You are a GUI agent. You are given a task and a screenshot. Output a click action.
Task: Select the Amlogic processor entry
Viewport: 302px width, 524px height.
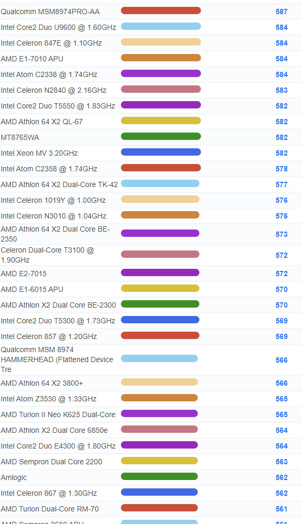pyautogui.click(x=14, y=477)
